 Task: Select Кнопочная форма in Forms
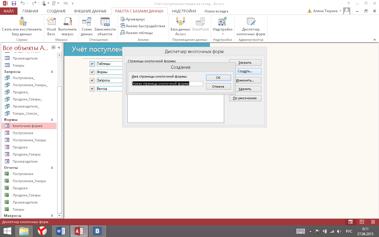tap(29, 126)
